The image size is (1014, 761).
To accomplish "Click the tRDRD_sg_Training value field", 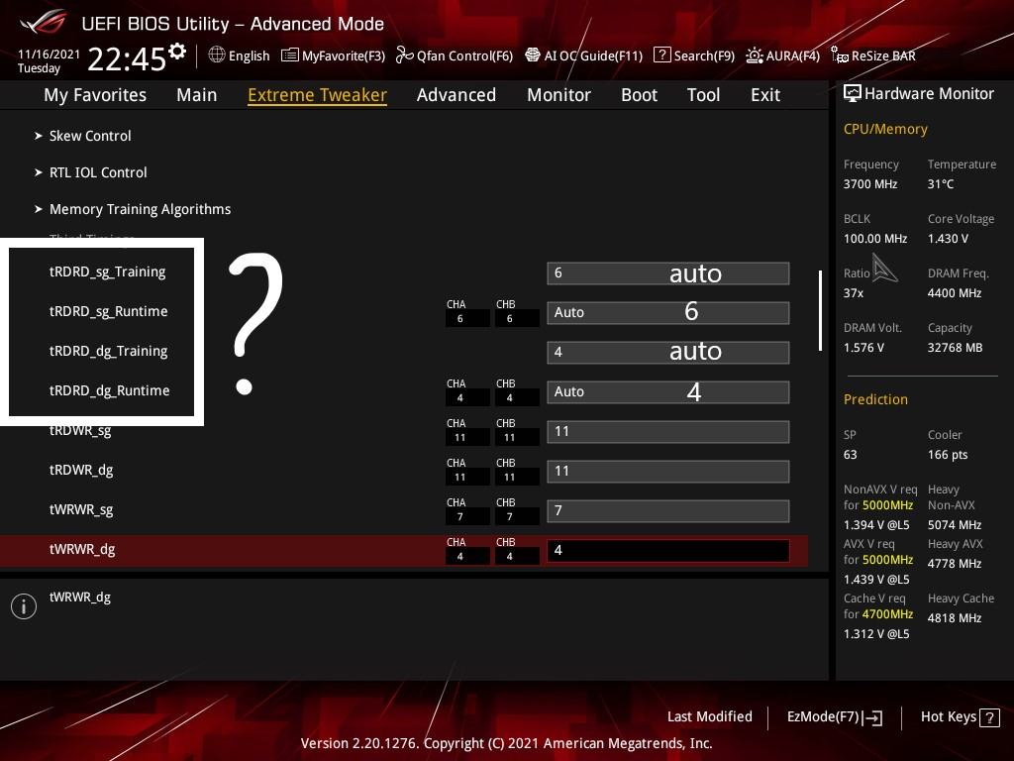I will click(x=668, y=273).
